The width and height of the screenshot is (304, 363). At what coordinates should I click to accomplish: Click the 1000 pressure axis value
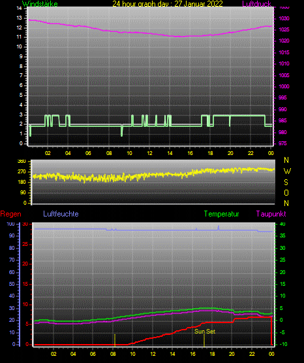[284, 86]
